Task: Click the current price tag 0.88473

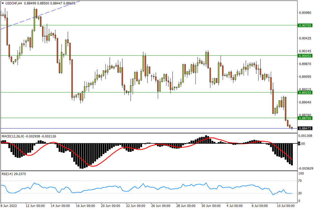Action: point(305,129)
